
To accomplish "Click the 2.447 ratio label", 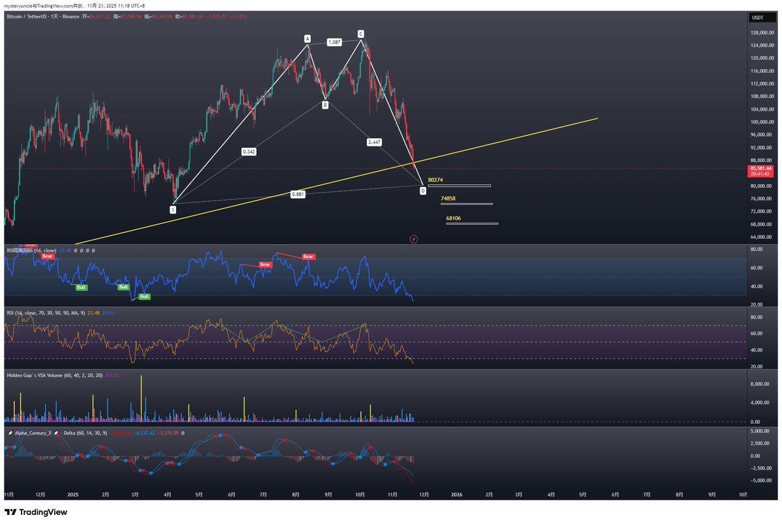I will [x=374, y=141].
